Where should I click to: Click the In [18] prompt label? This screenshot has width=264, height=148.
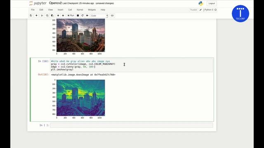pyautogui.click(x=44, y=61)
